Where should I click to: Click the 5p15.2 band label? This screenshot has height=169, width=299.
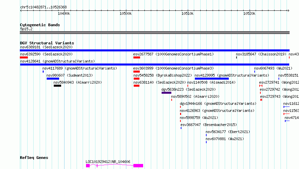[26, 29]
